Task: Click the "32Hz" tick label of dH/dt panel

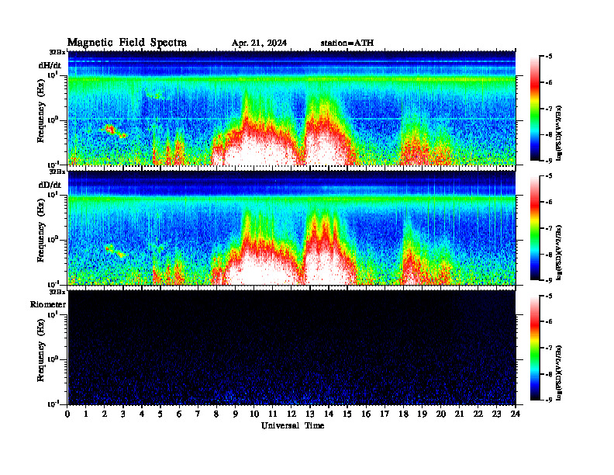Action: tap(57, 52)
